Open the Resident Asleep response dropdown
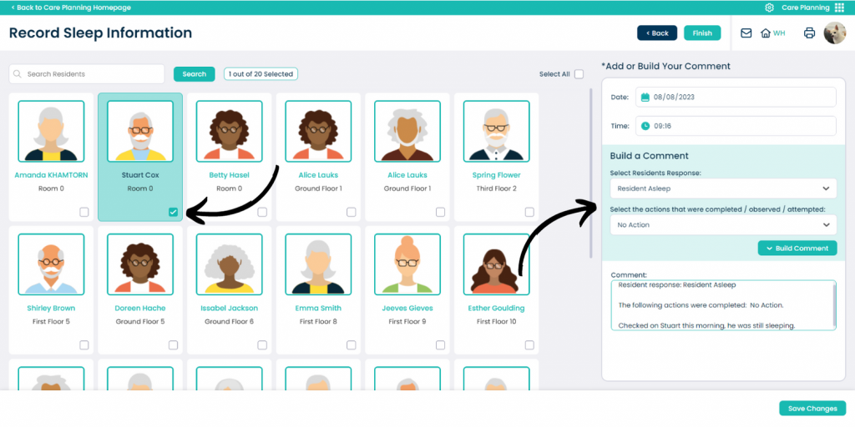Image resolution: width=855 pixels, height=427 pixels. (723, 188)
